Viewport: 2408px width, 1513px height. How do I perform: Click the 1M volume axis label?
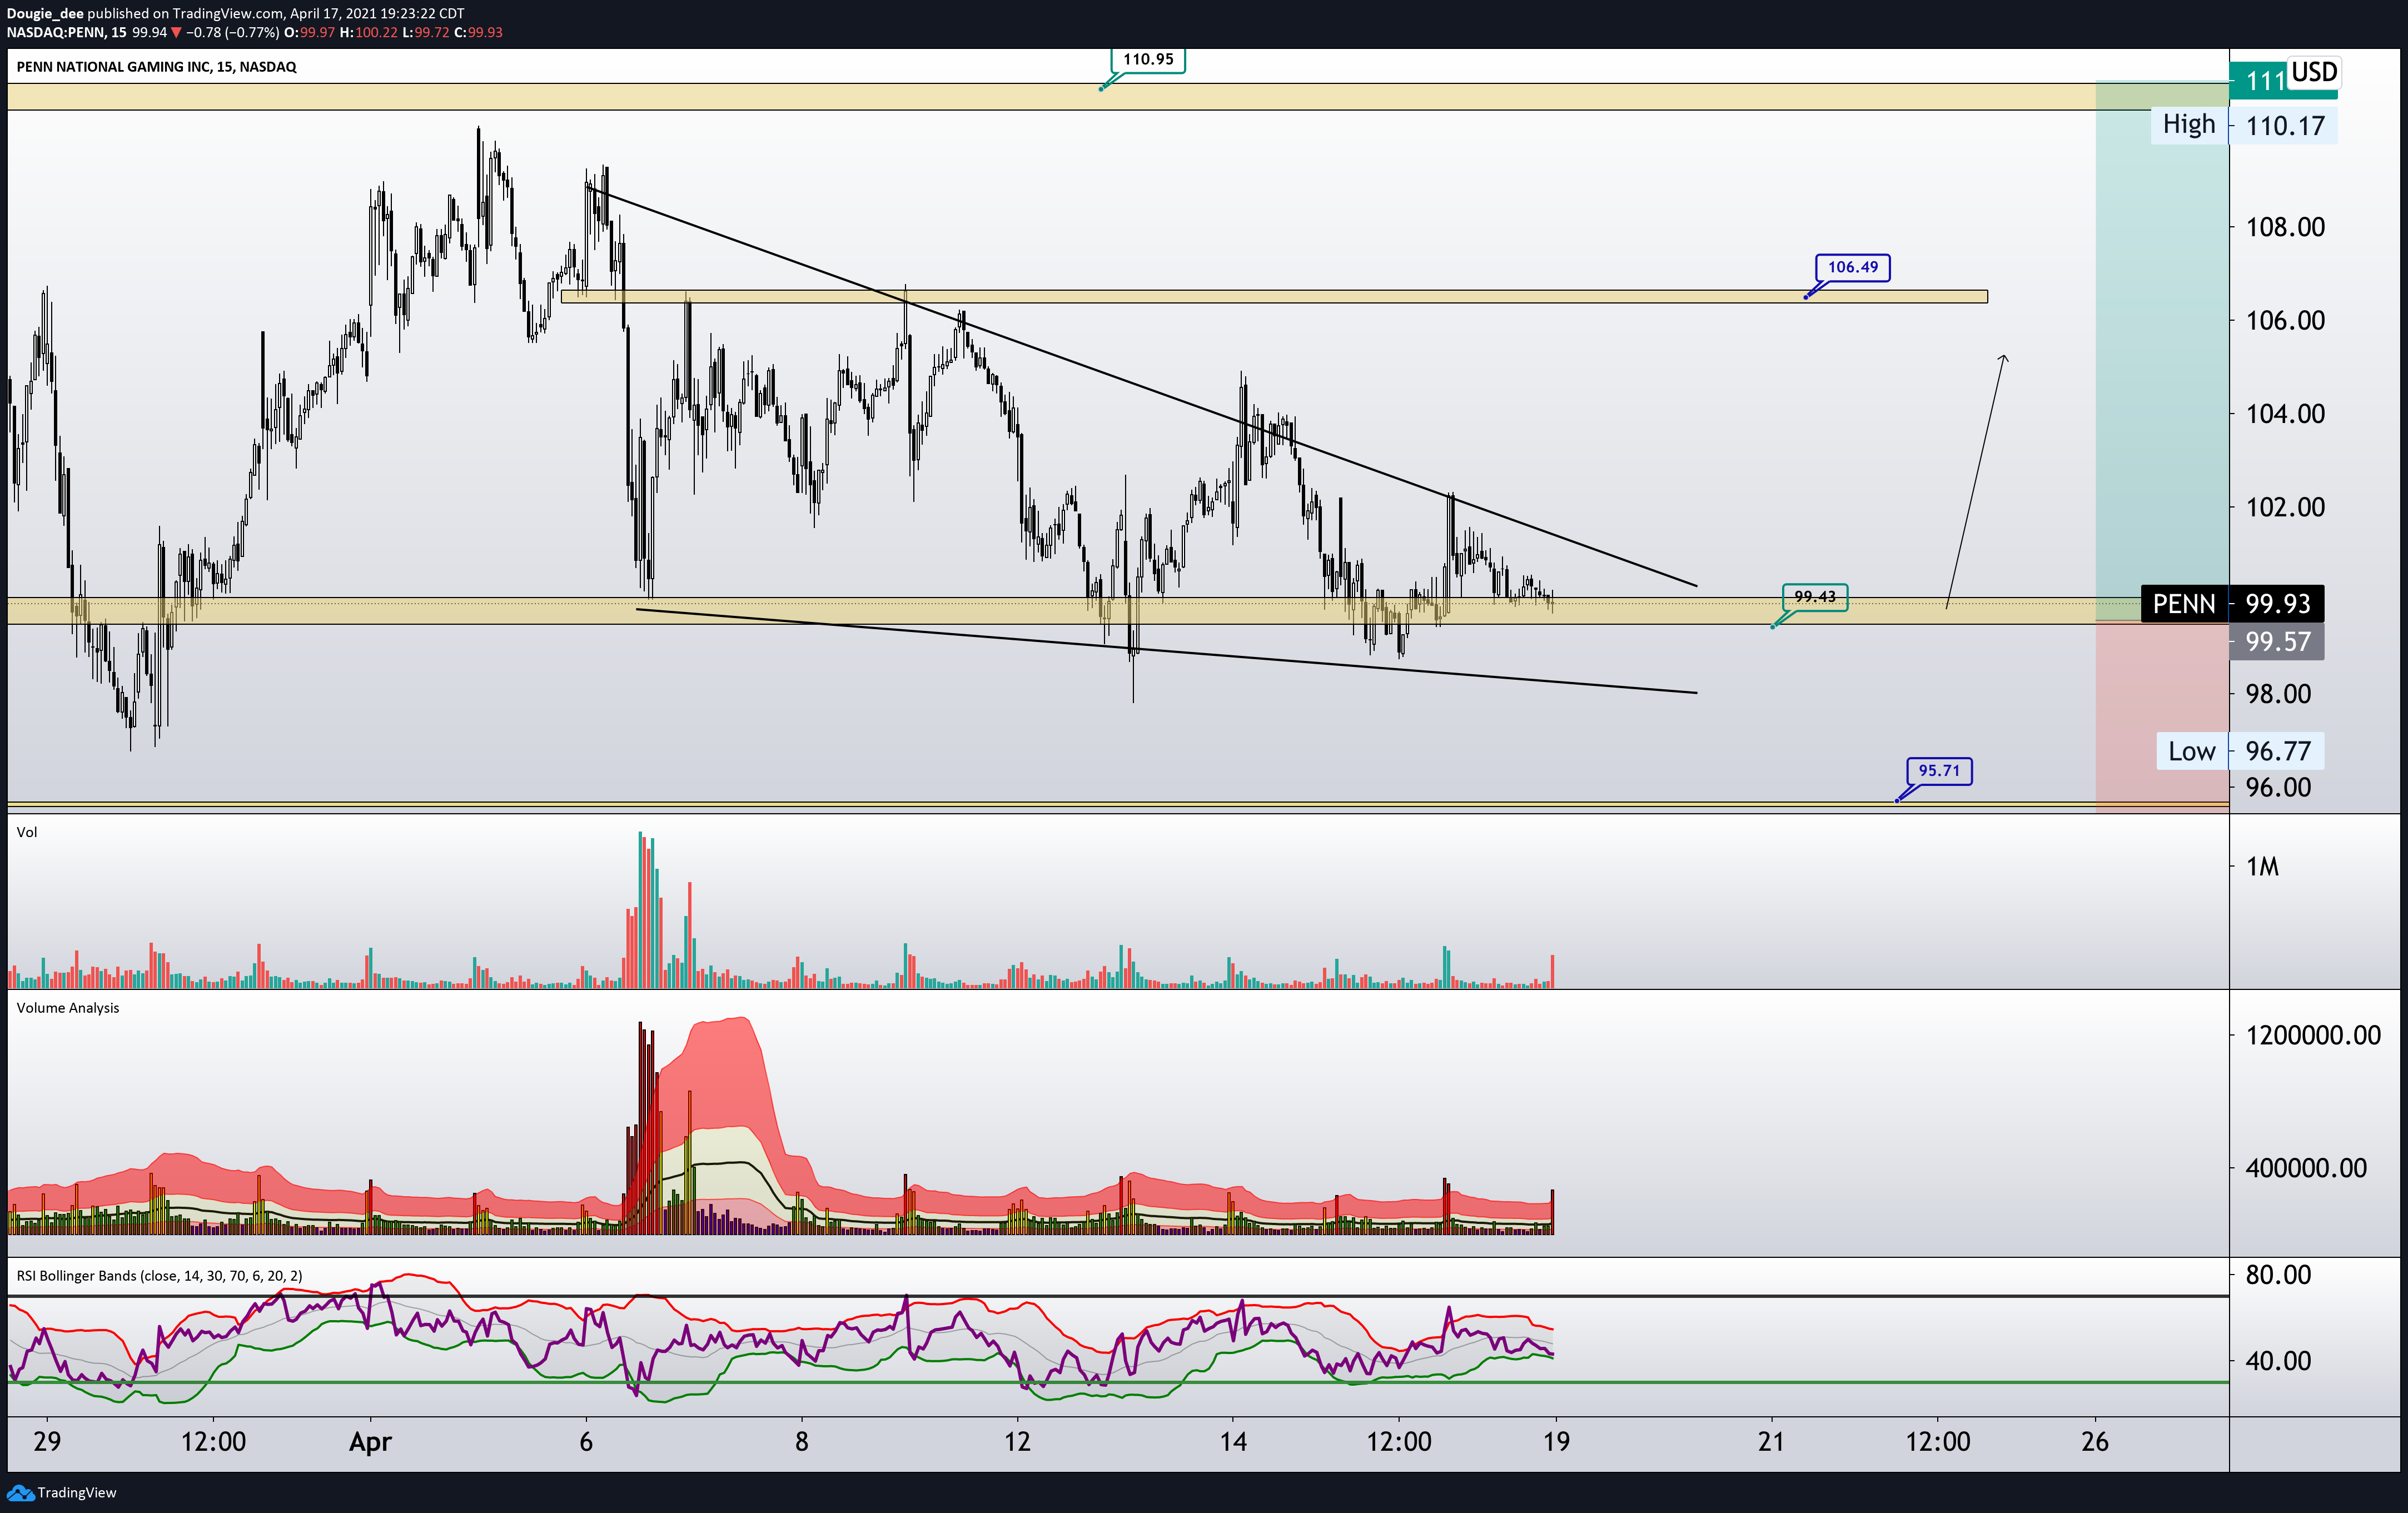coord(2262,867)
